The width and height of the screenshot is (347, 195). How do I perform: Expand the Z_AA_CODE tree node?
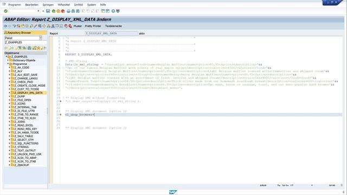(x=10, y=67)
